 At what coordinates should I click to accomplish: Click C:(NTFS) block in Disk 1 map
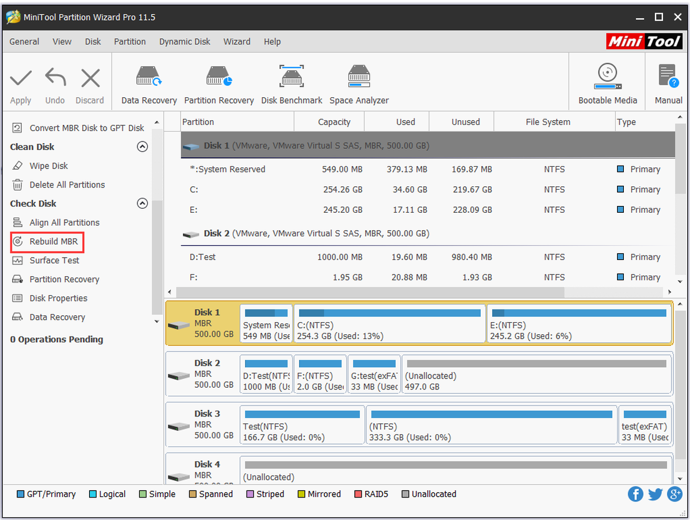(389, 324)
